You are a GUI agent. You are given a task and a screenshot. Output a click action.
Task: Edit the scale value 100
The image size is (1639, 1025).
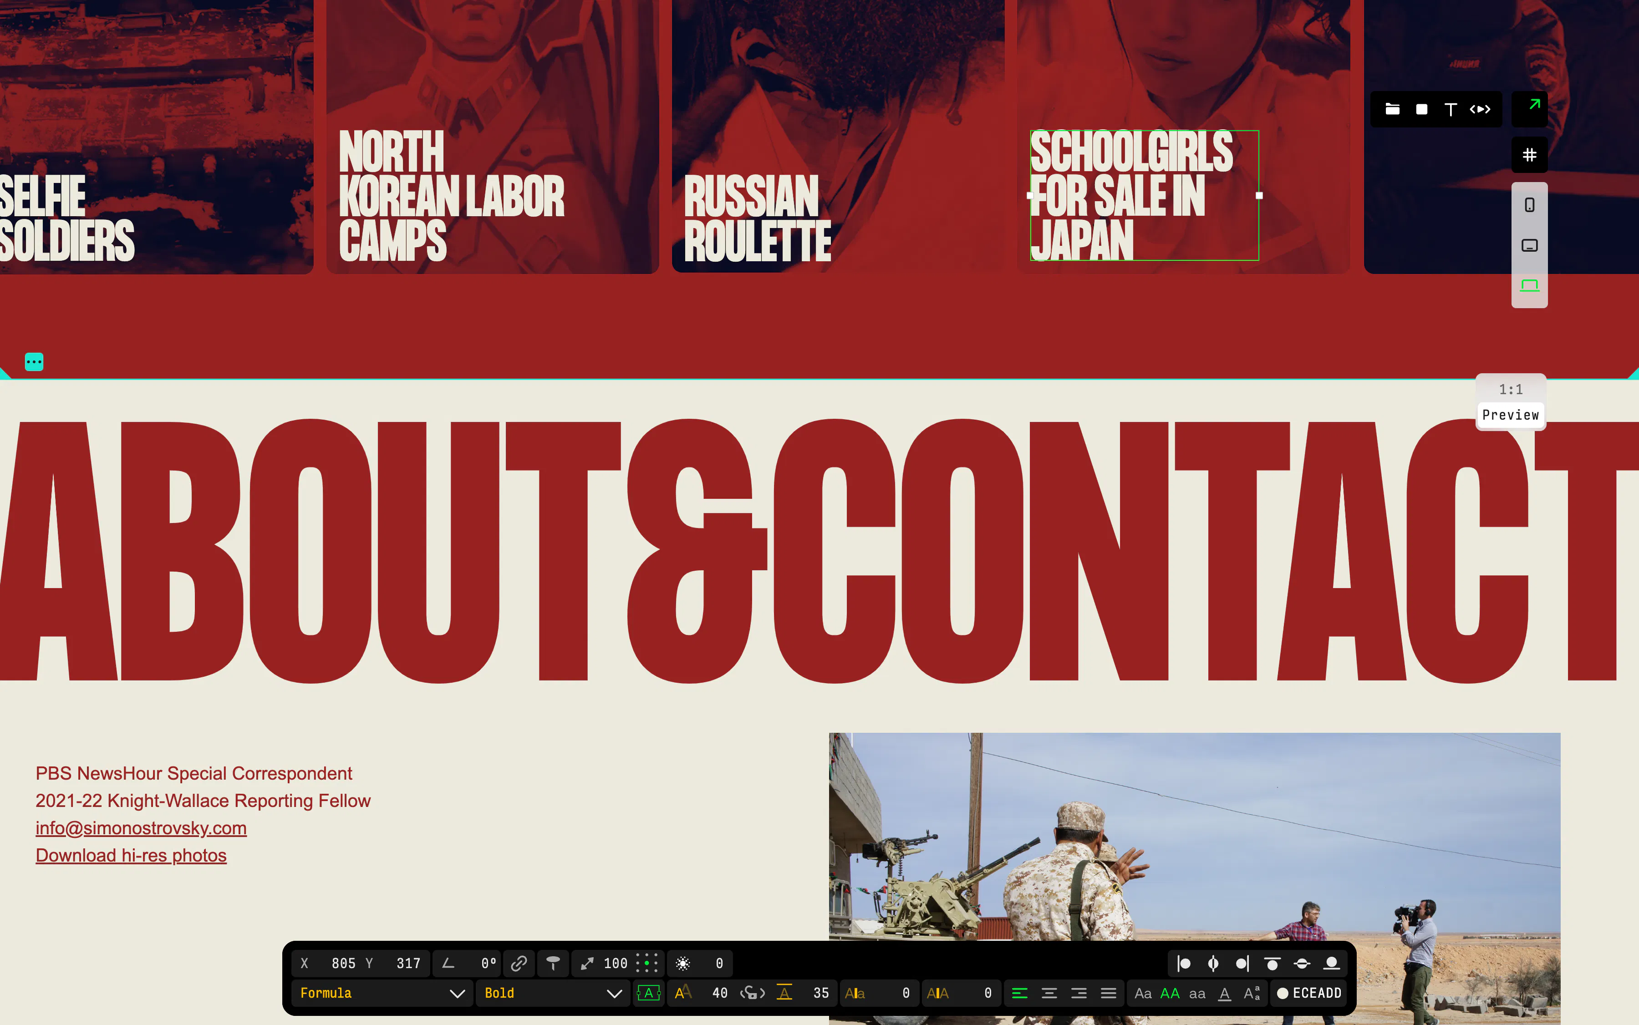615,963
